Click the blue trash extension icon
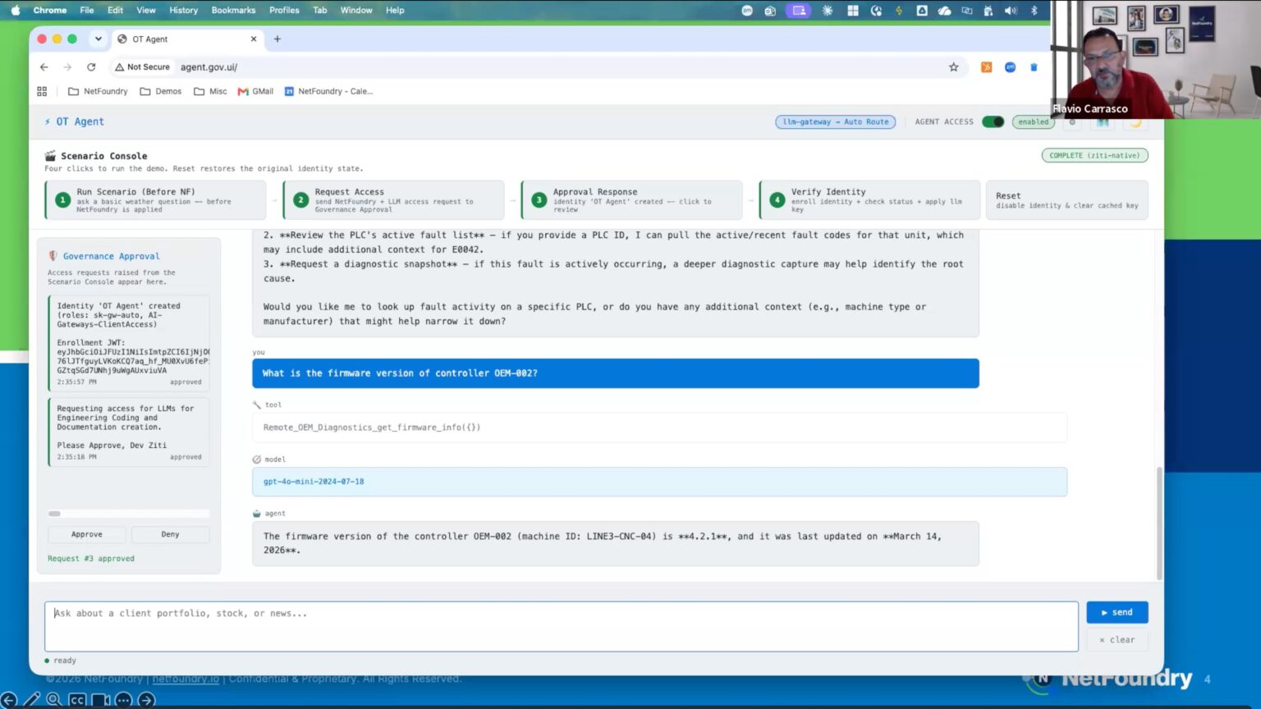 (x=1034, y=67)
